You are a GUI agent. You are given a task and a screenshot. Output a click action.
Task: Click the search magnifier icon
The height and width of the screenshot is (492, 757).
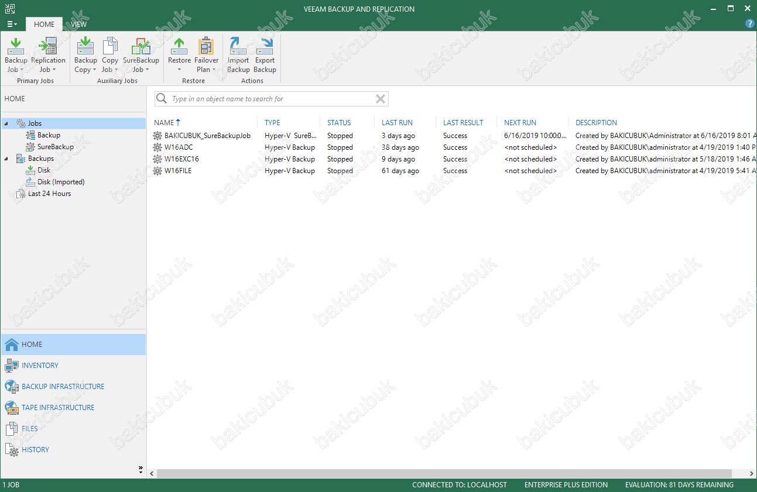[x=162, y=99]
